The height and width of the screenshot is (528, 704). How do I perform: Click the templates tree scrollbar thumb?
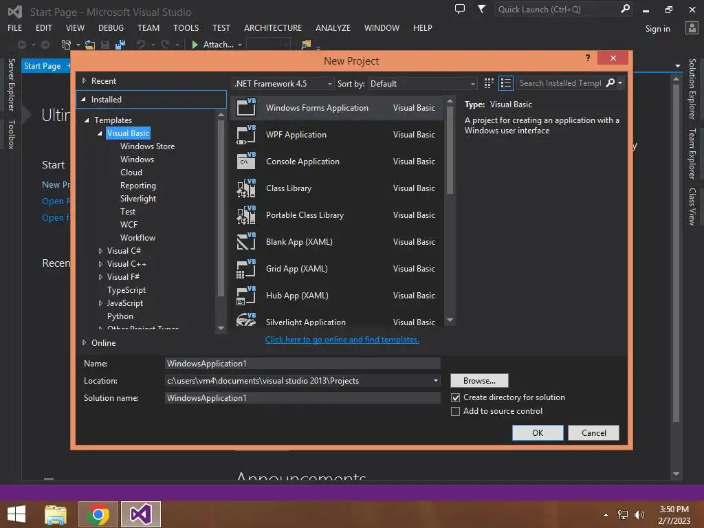pyautogui.click(x=221, y=208)
